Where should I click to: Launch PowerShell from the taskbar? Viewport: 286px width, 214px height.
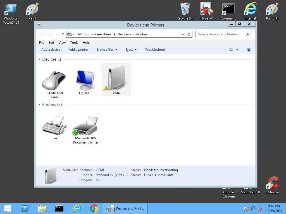(25, 208)
